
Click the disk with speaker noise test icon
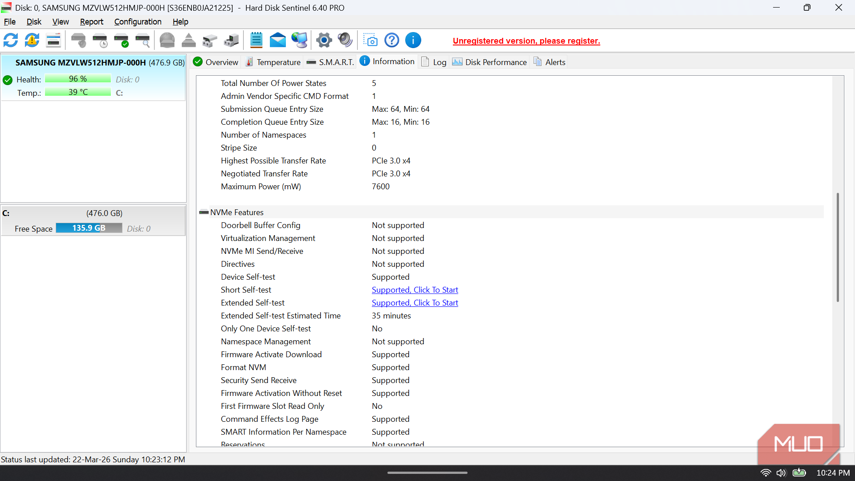[x=79, y=41]
